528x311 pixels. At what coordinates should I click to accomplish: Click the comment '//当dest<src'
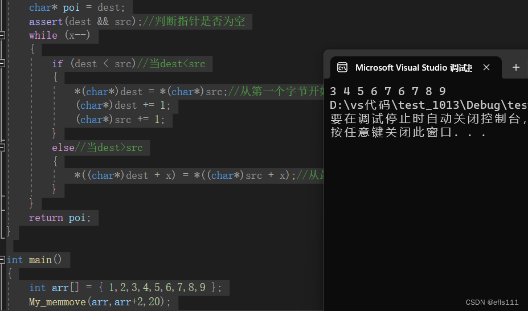tap(171, 64)
